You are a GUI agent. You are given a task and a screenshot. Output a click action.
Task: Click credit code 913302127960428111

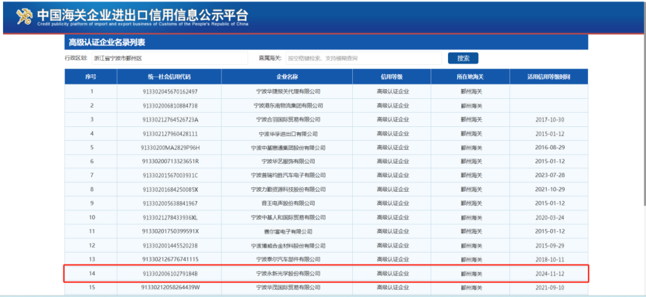pos(170,134)
